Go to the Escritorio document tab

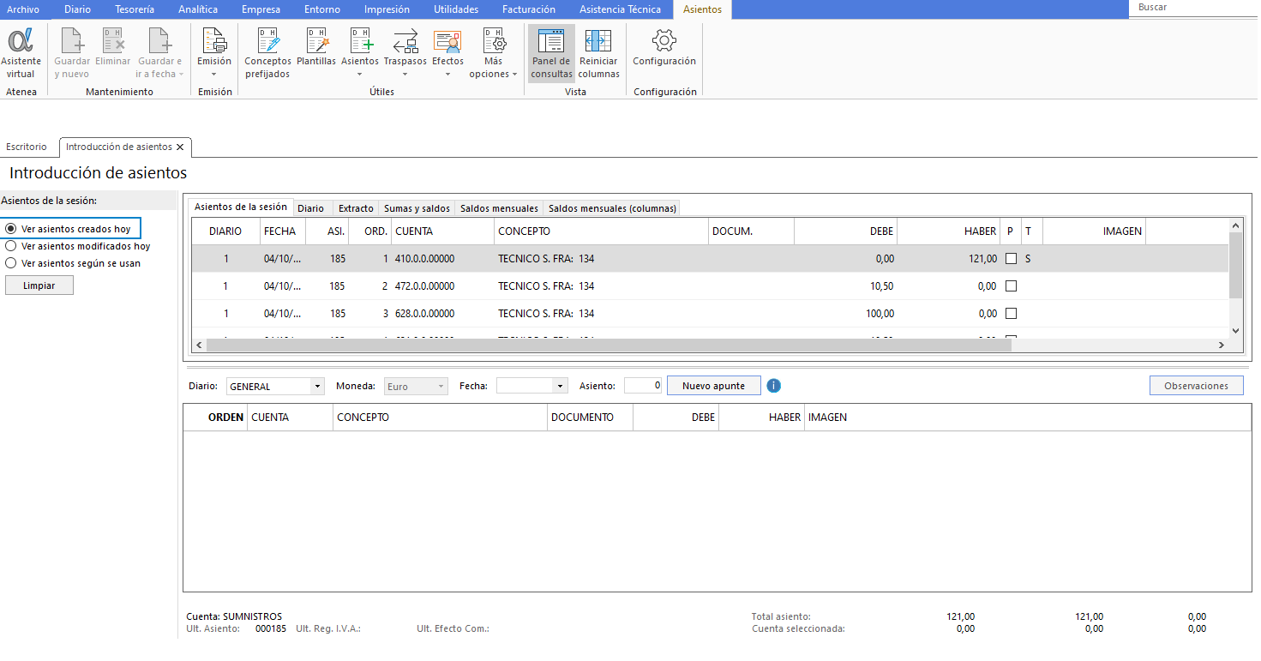pyautogui.click(x=27, y=147)
